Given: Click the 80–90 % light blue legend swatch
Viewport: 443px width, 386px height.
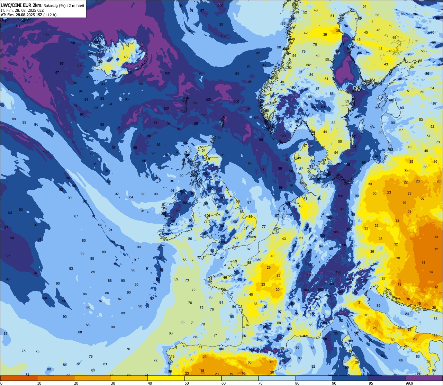Looking at the screenshot, I should click(x=314, y=378).
